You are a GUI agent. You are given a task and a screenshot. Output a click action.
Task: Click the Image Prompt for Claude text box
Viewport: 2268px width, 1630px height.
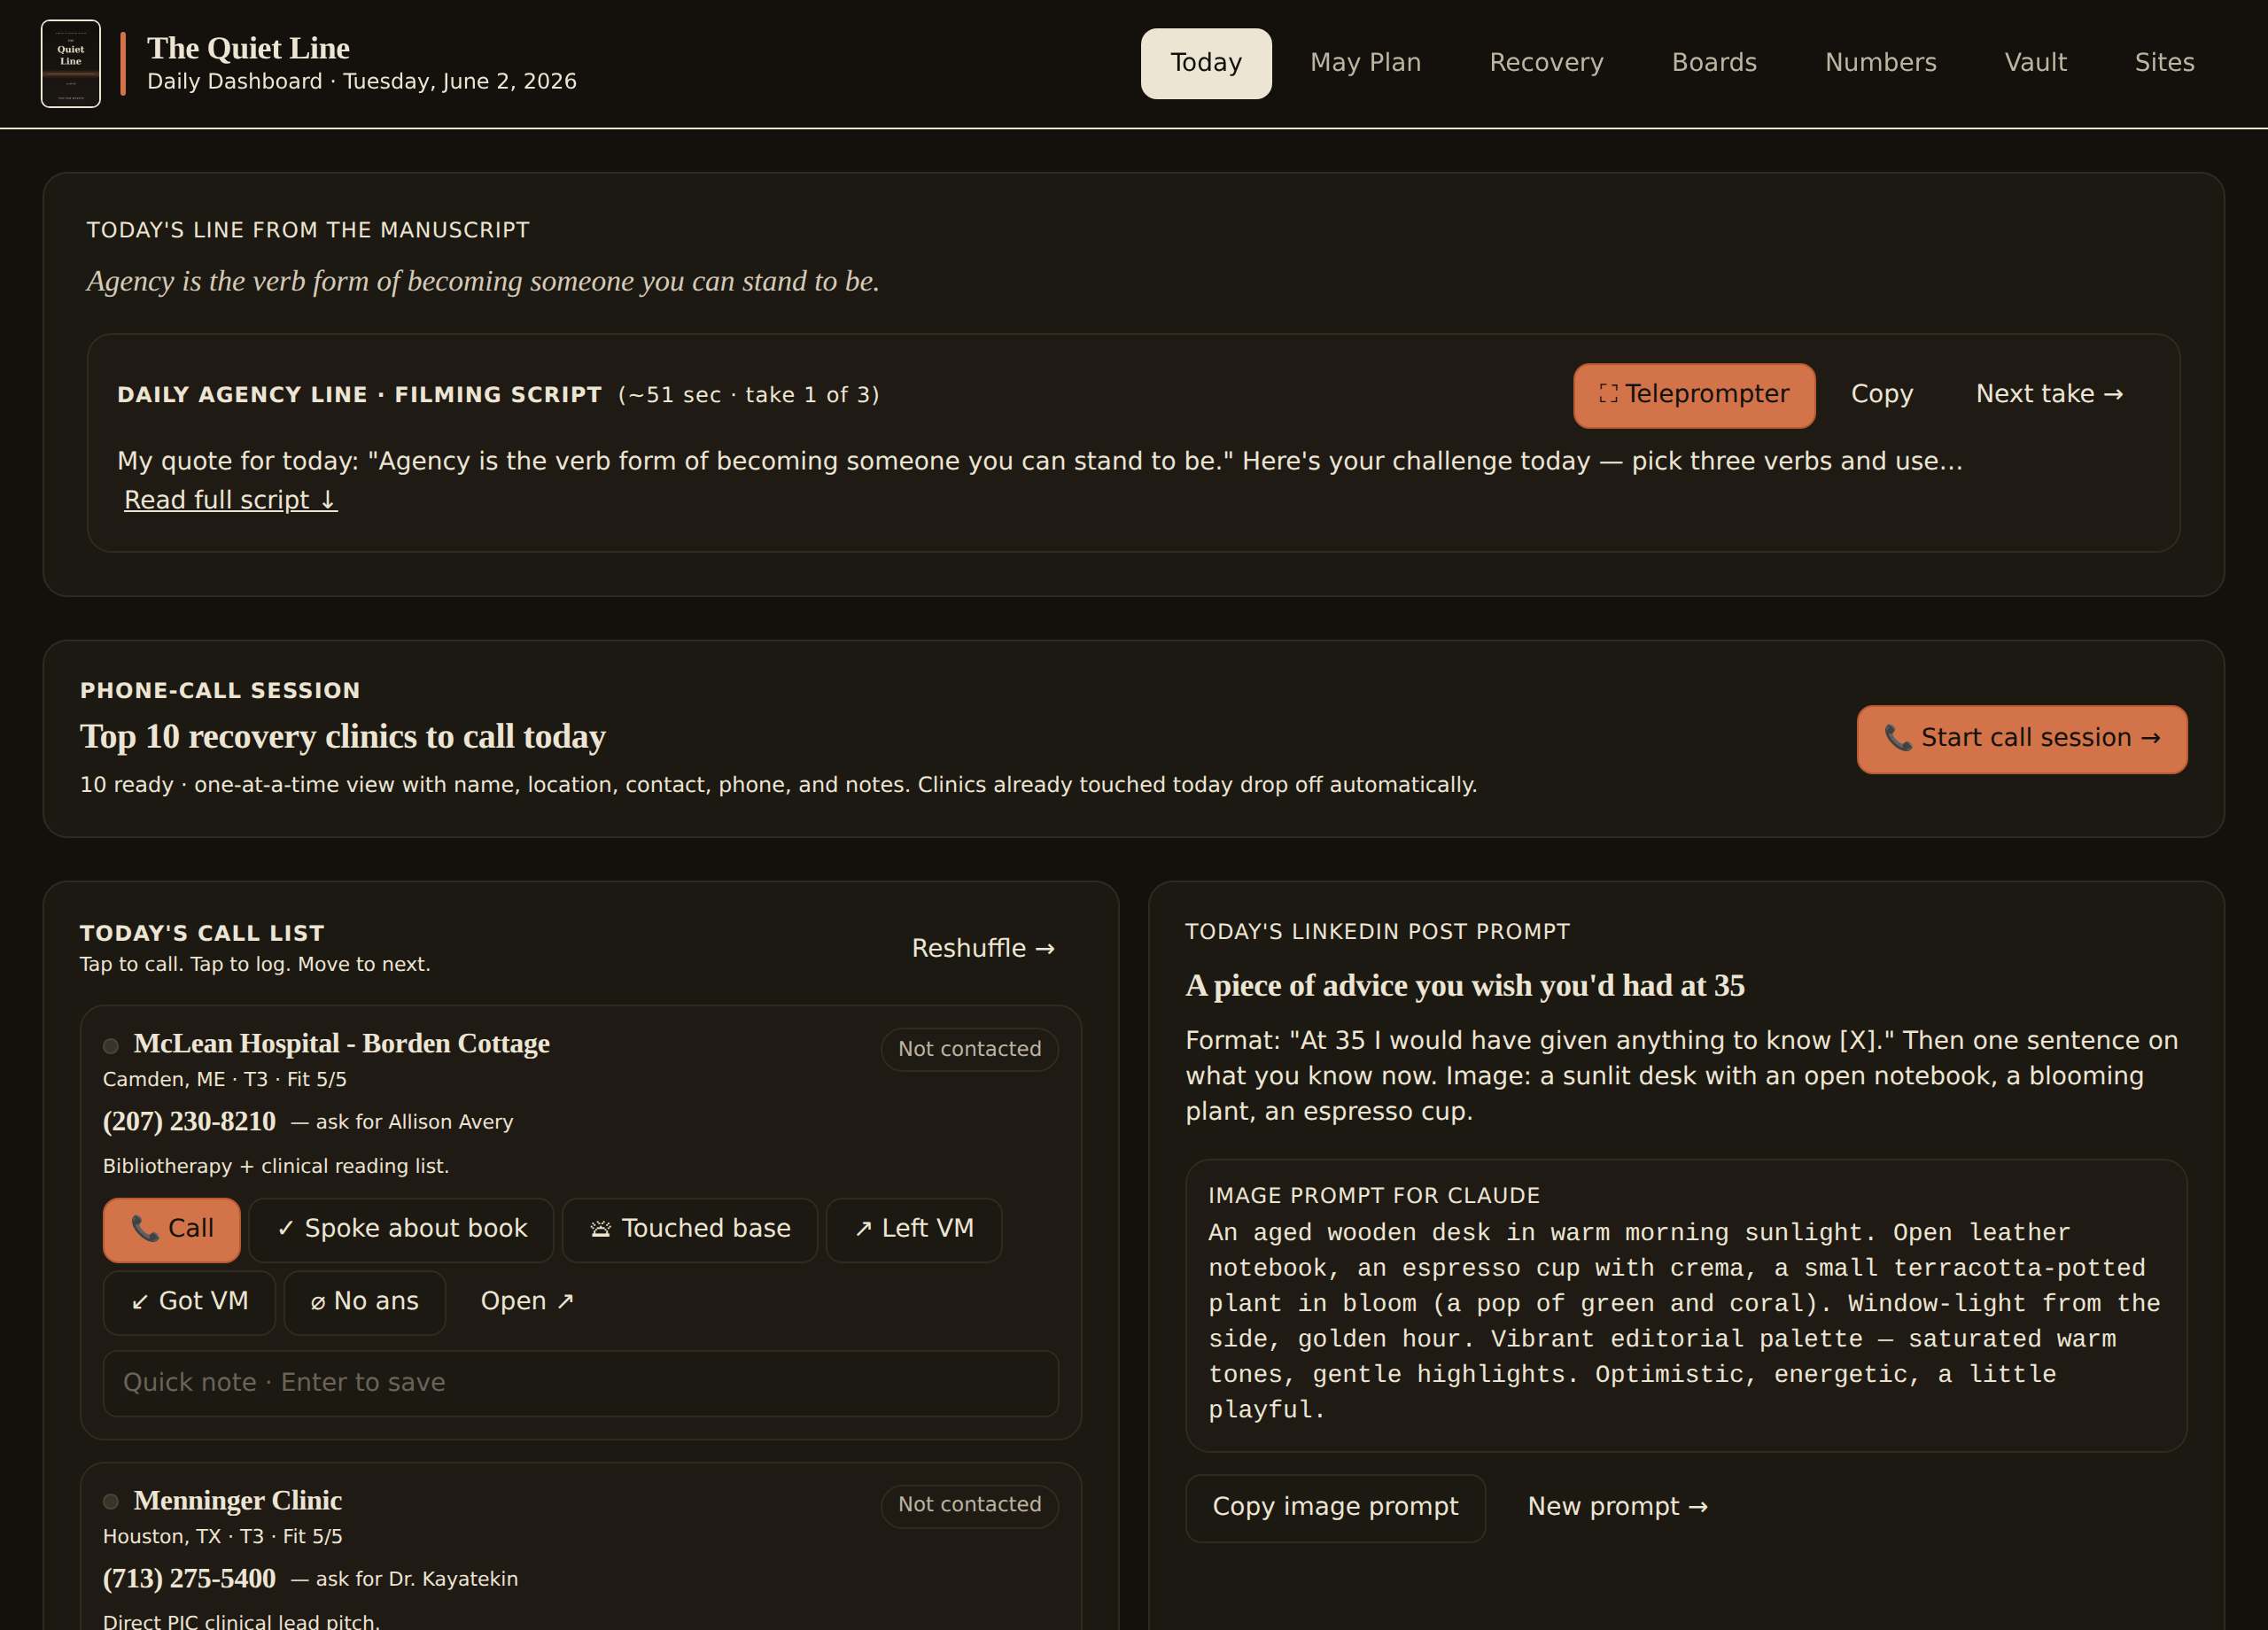(x=1686, y=1306)
